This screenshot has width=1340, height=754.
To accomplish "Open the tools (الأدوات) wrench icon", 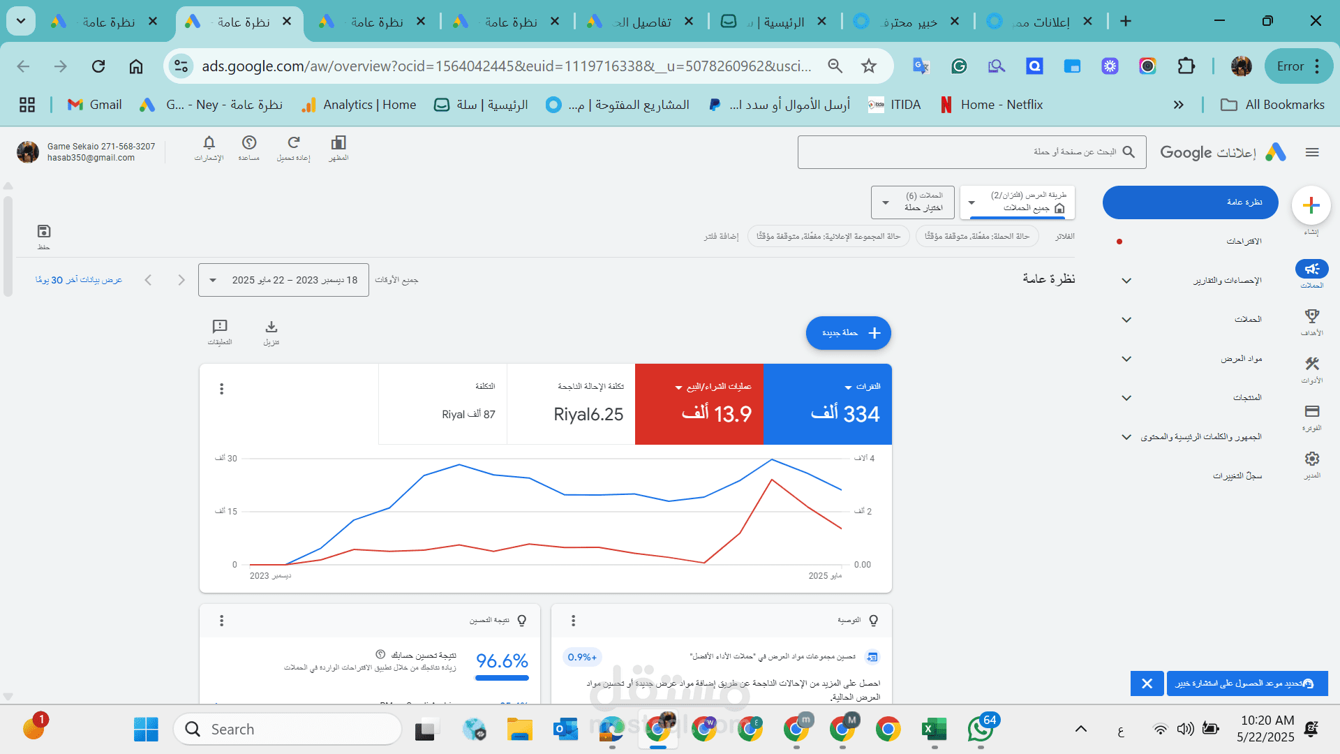I will pyautogui.click(x=1311, y=364).
